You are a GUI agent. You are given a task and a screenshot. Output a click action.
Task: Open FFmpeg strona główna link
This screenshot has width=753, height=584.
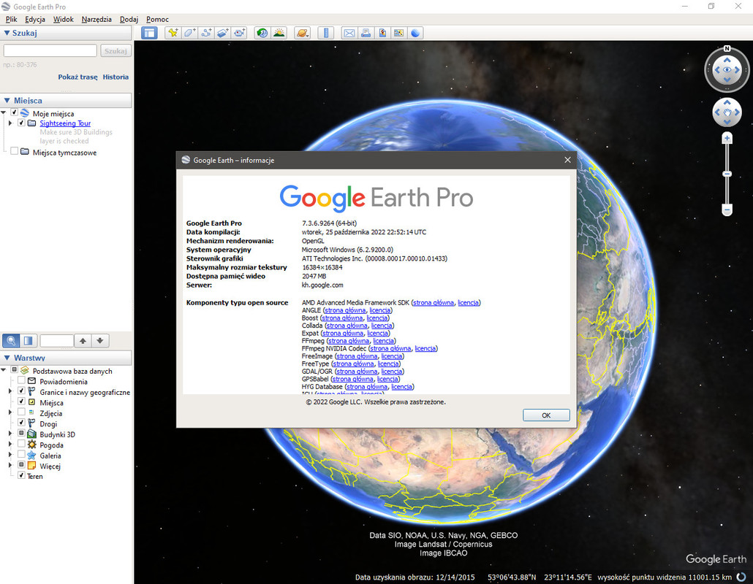pos(349,341)
